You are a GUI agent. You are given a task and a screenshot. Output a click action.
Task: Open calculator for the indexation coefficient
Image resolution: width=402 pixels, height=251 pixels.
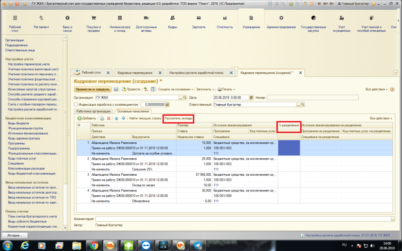(x=167, y=105)
